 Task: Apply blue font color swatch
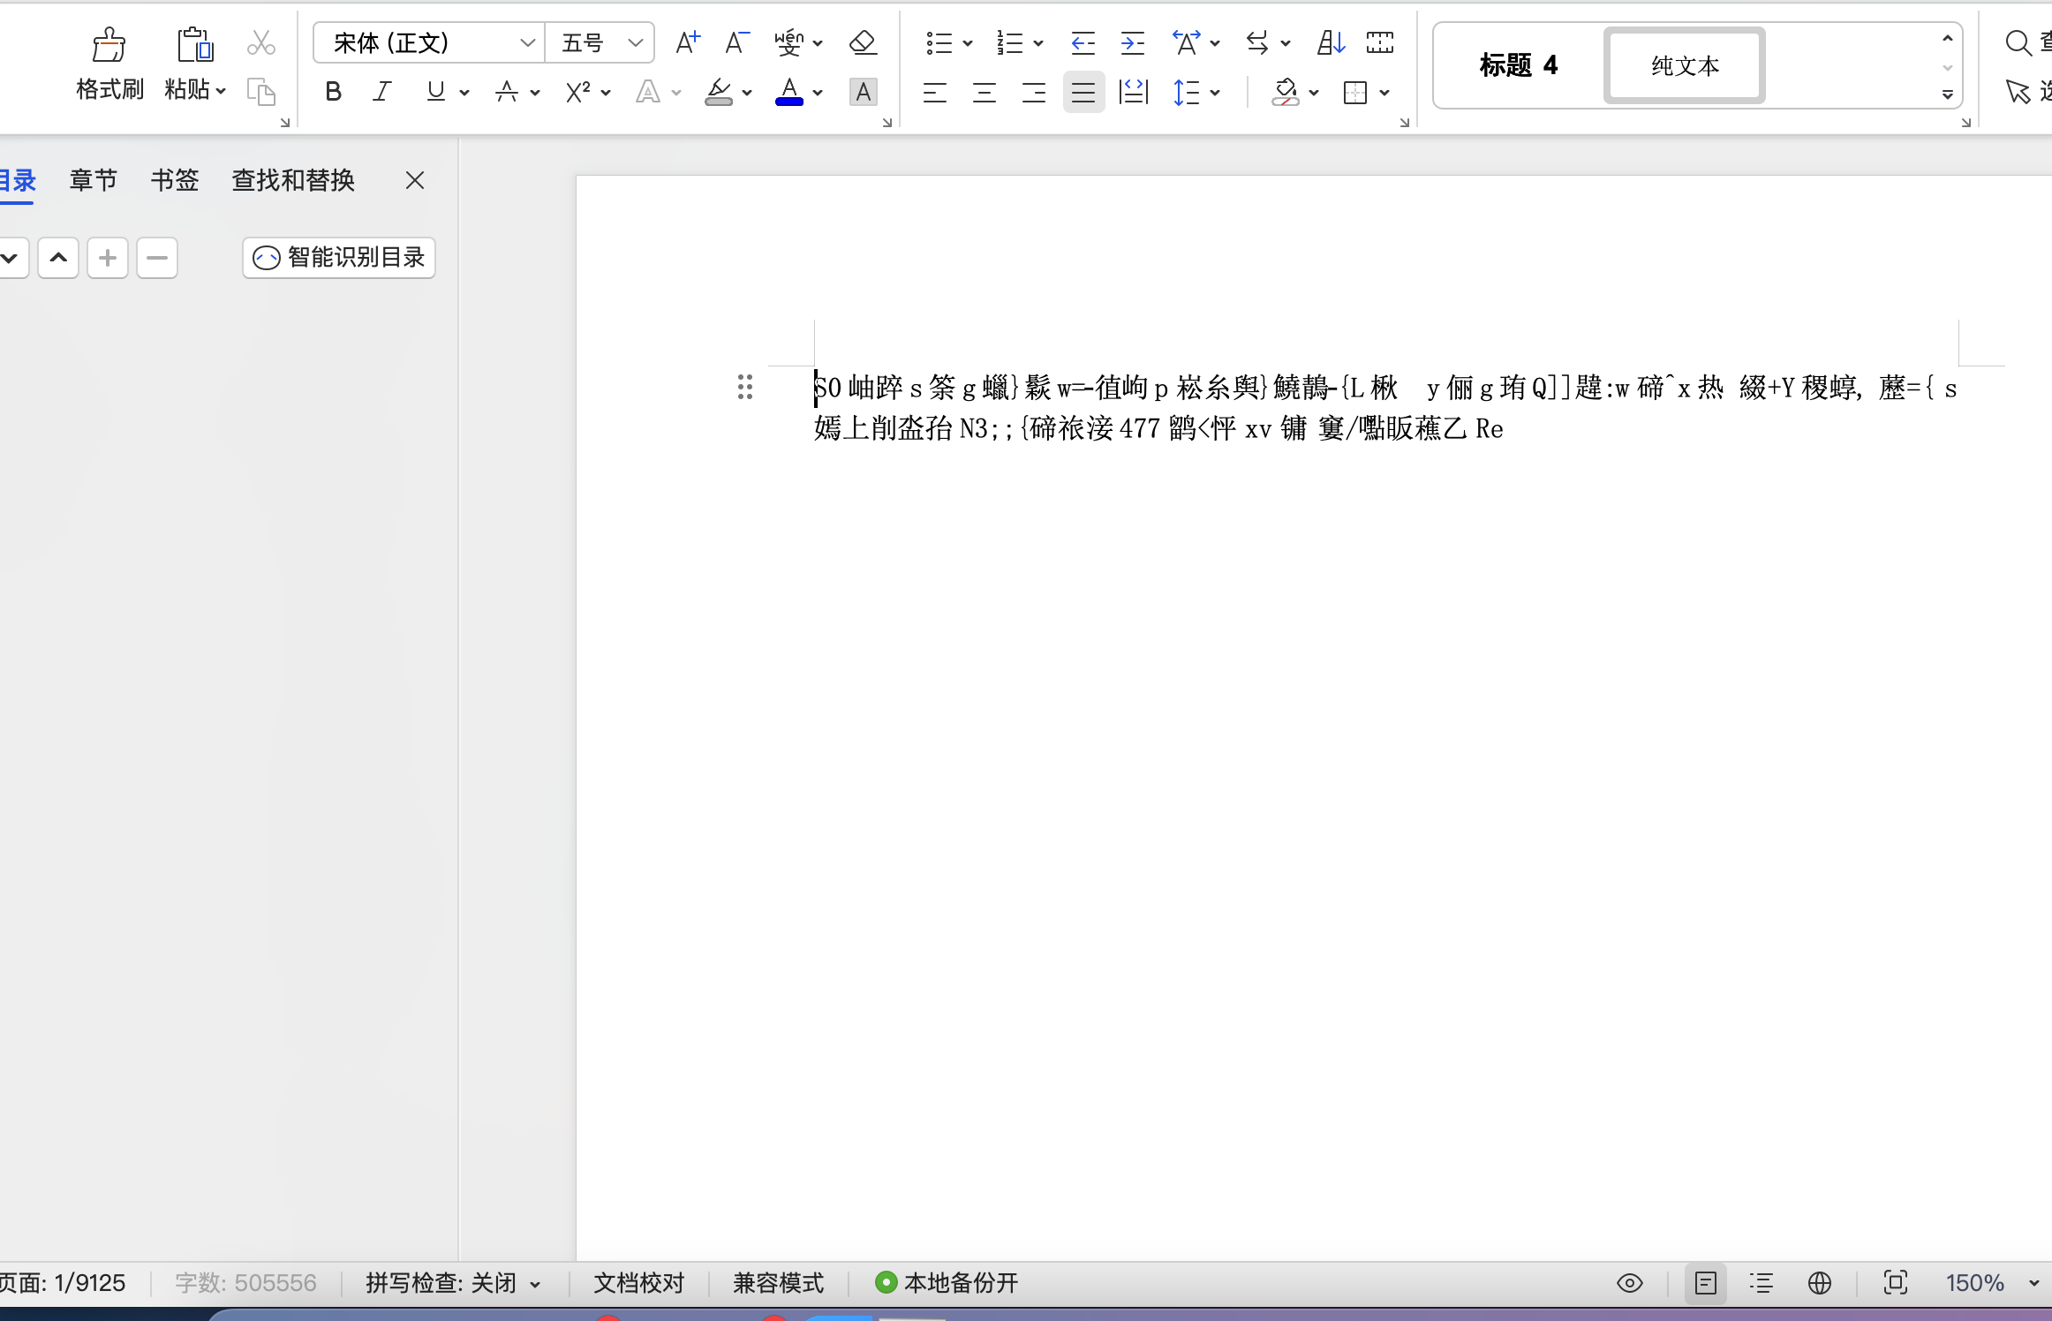point(789,92)
